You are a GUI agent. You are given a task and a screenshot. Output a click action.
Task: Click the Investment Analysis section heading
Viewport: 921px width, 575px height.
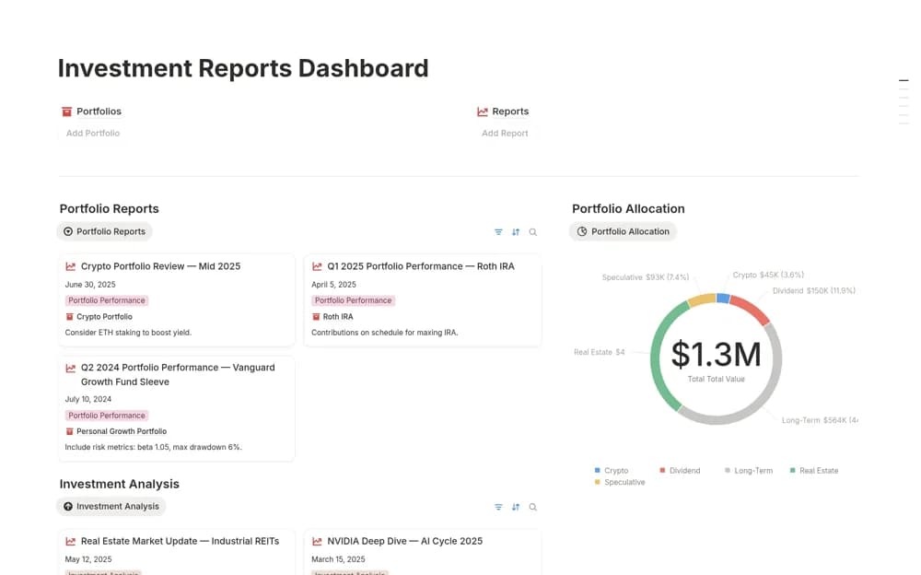[x=119, y=484]
